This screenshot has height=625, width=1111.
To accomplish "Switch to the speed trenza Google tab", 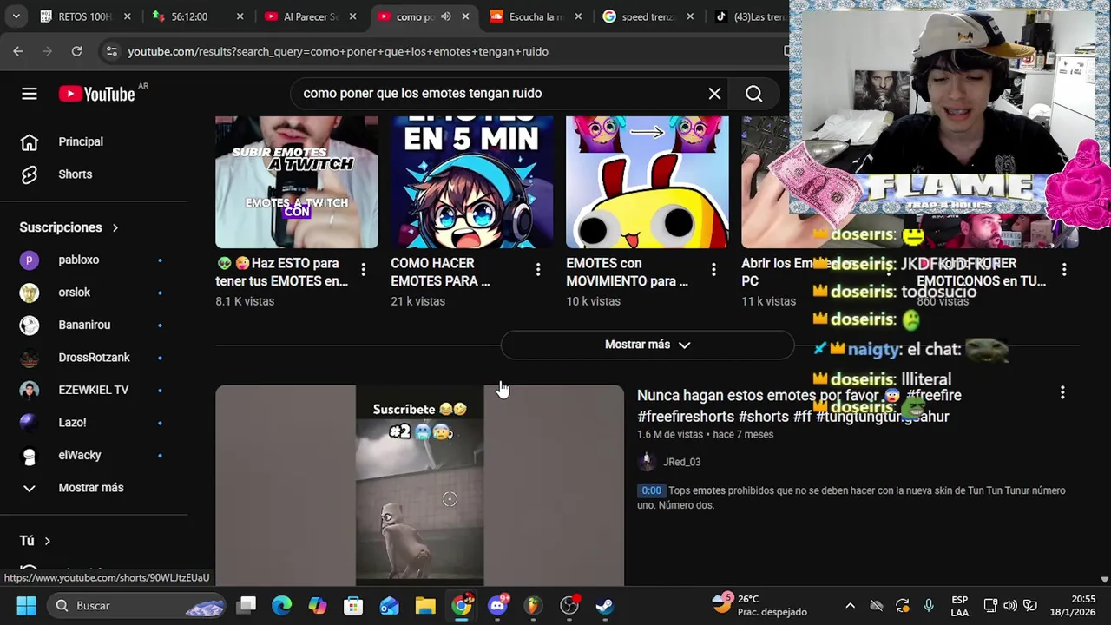I will coord(648,16).
